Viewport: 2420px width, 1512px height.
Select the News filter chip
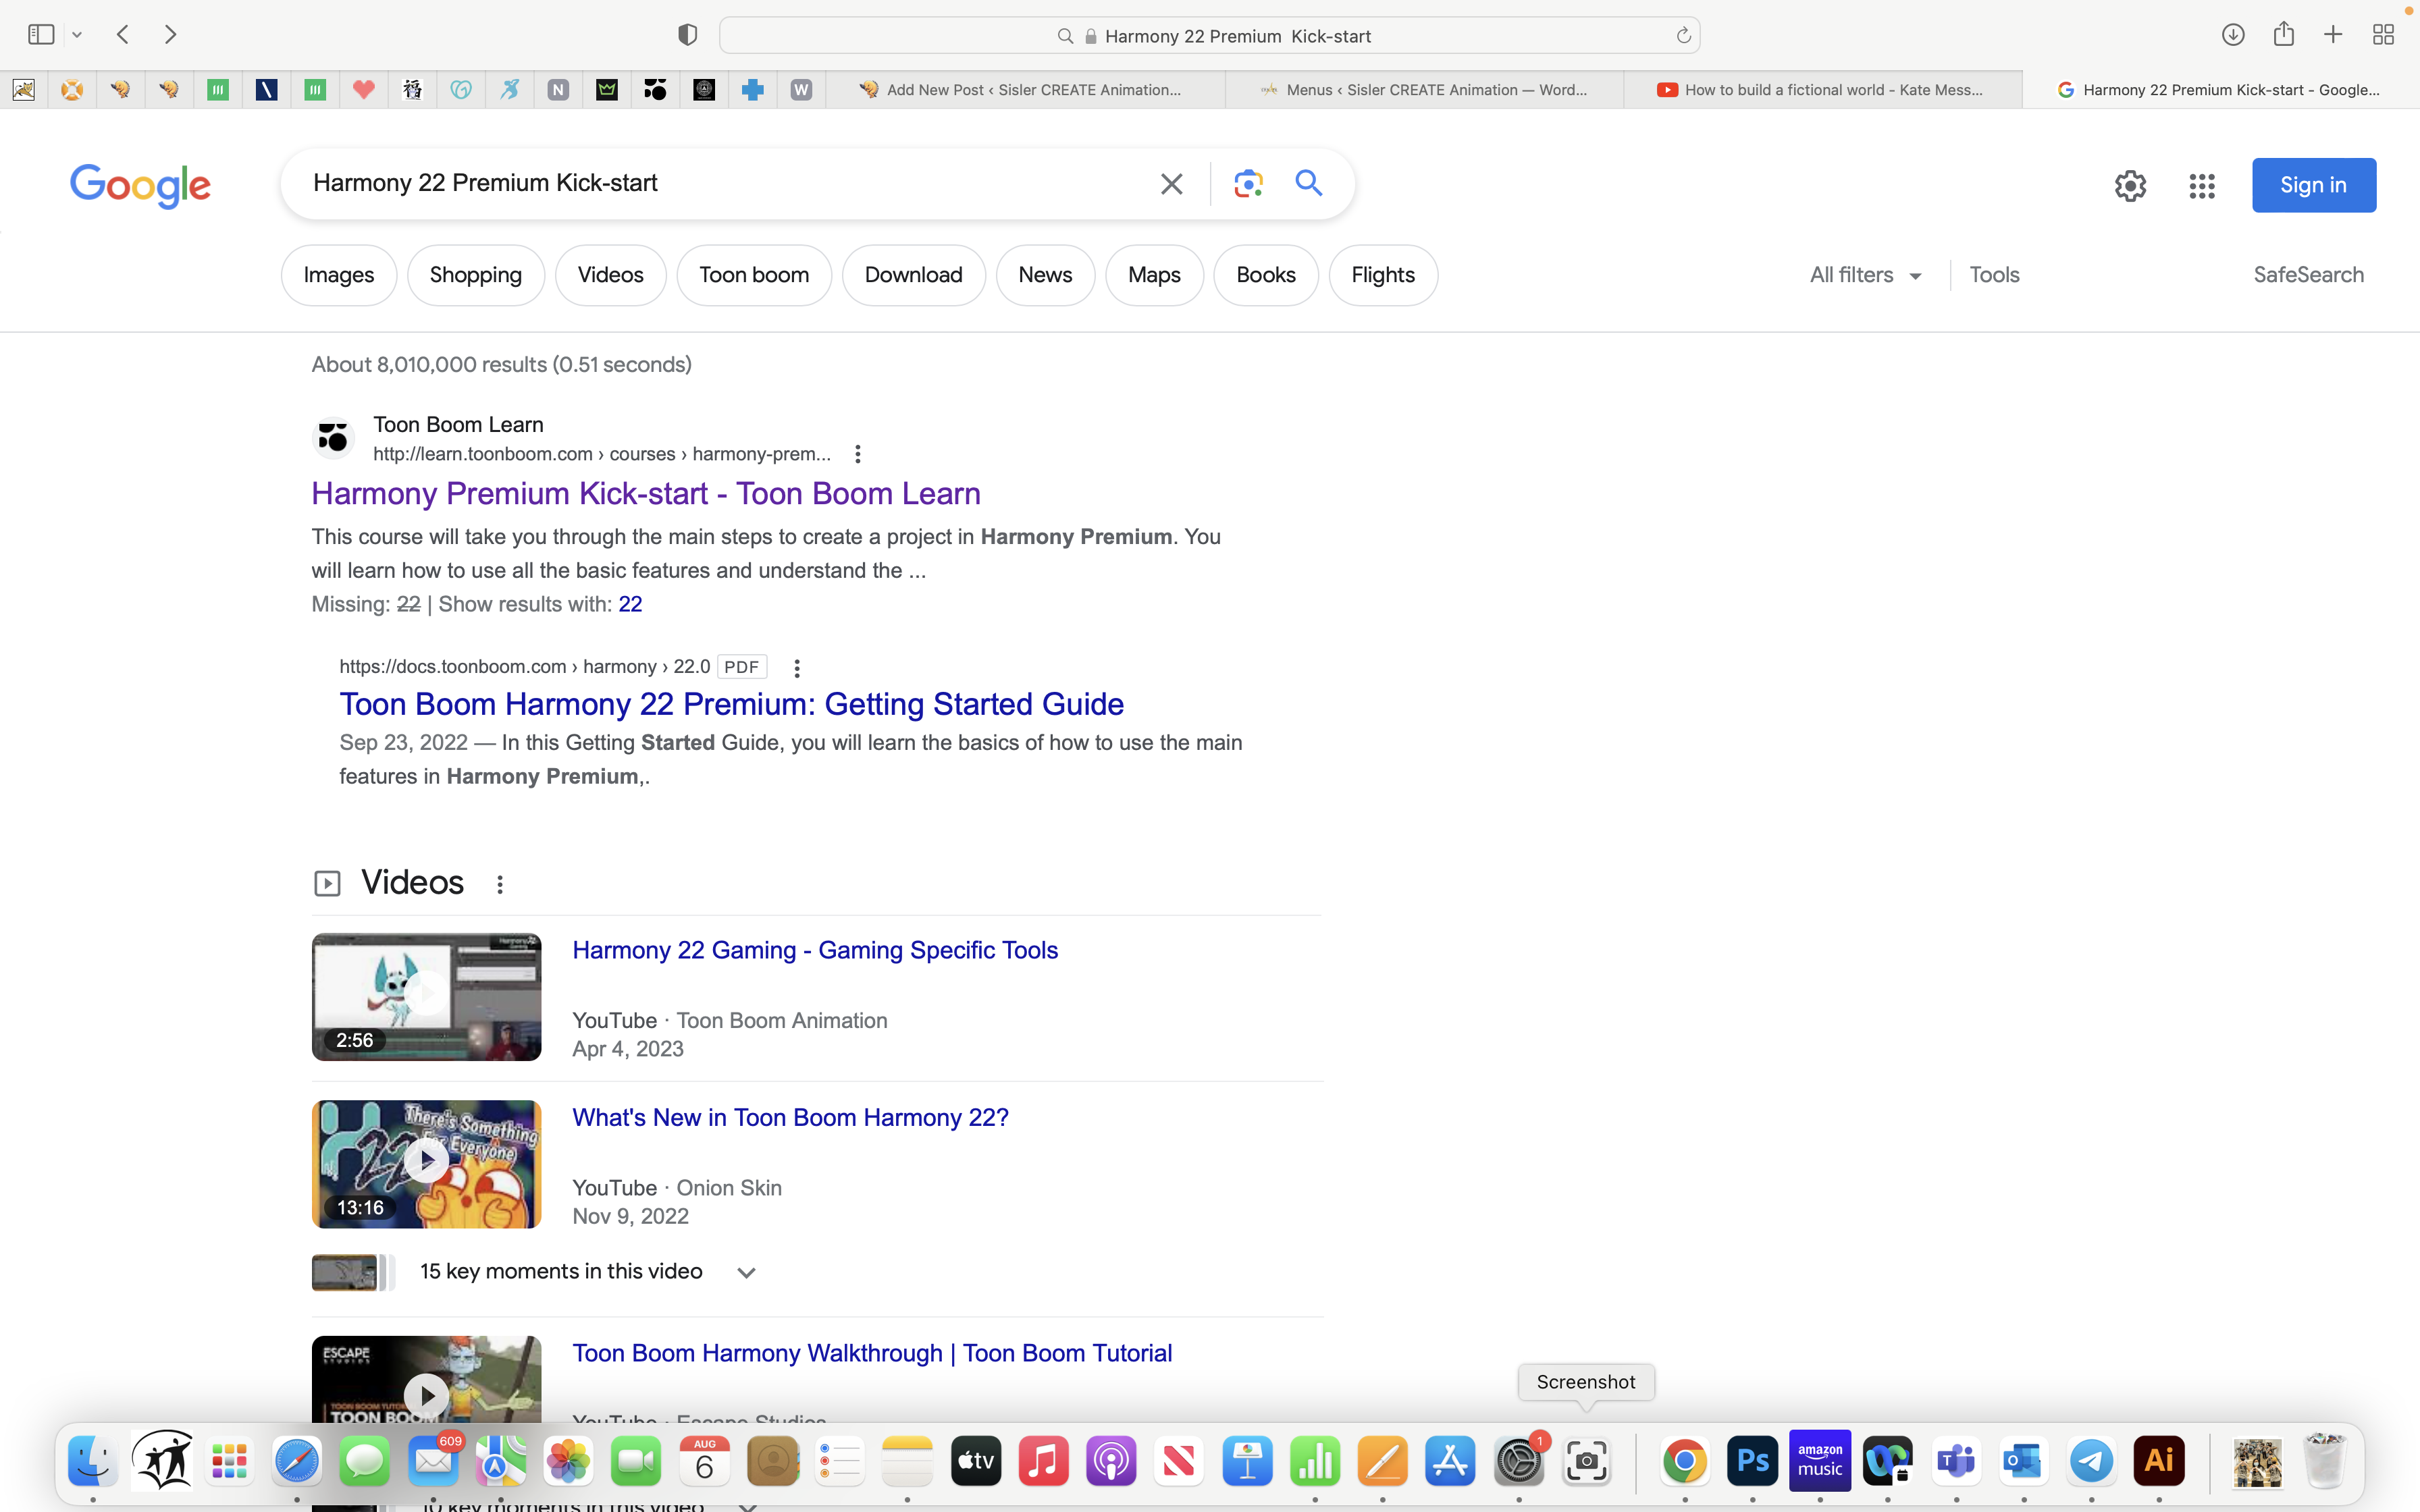tap(1045, 275)
